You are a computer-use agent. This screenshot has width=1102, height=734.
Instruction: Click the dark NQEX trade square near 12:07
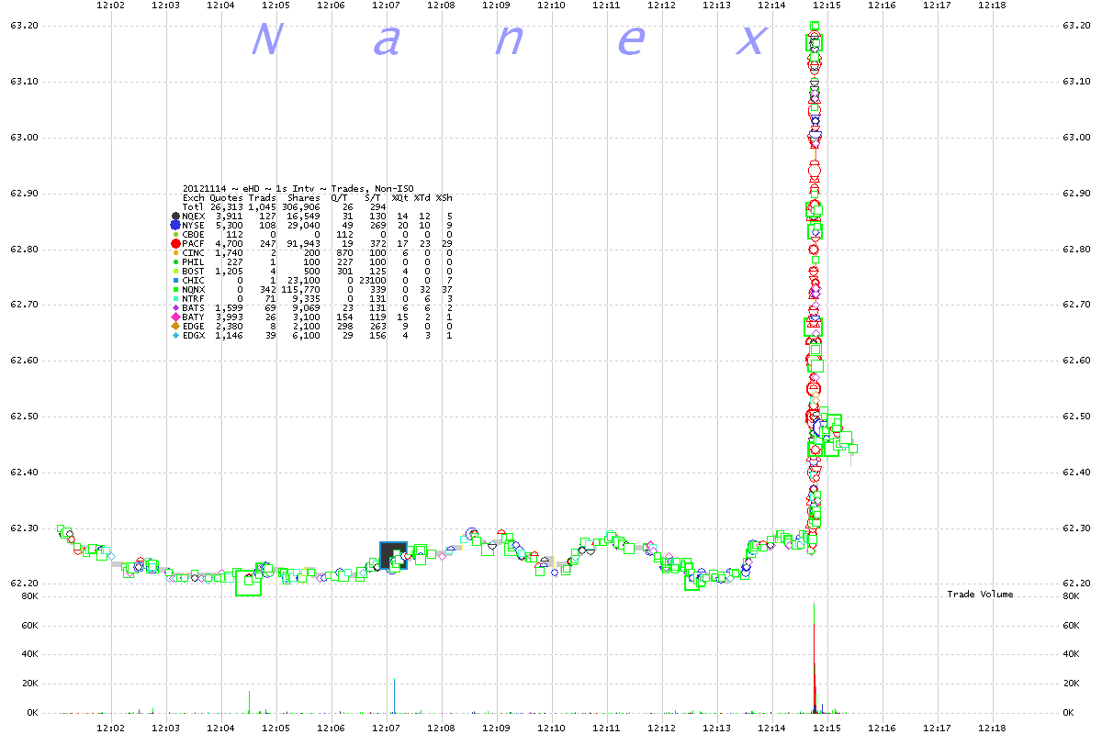393,555
